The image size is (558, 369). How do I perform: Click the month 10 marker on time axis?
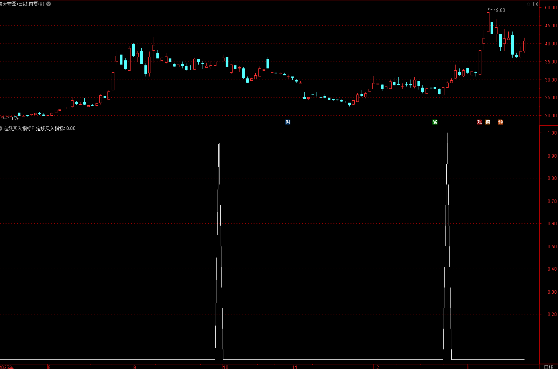point(226,367)
